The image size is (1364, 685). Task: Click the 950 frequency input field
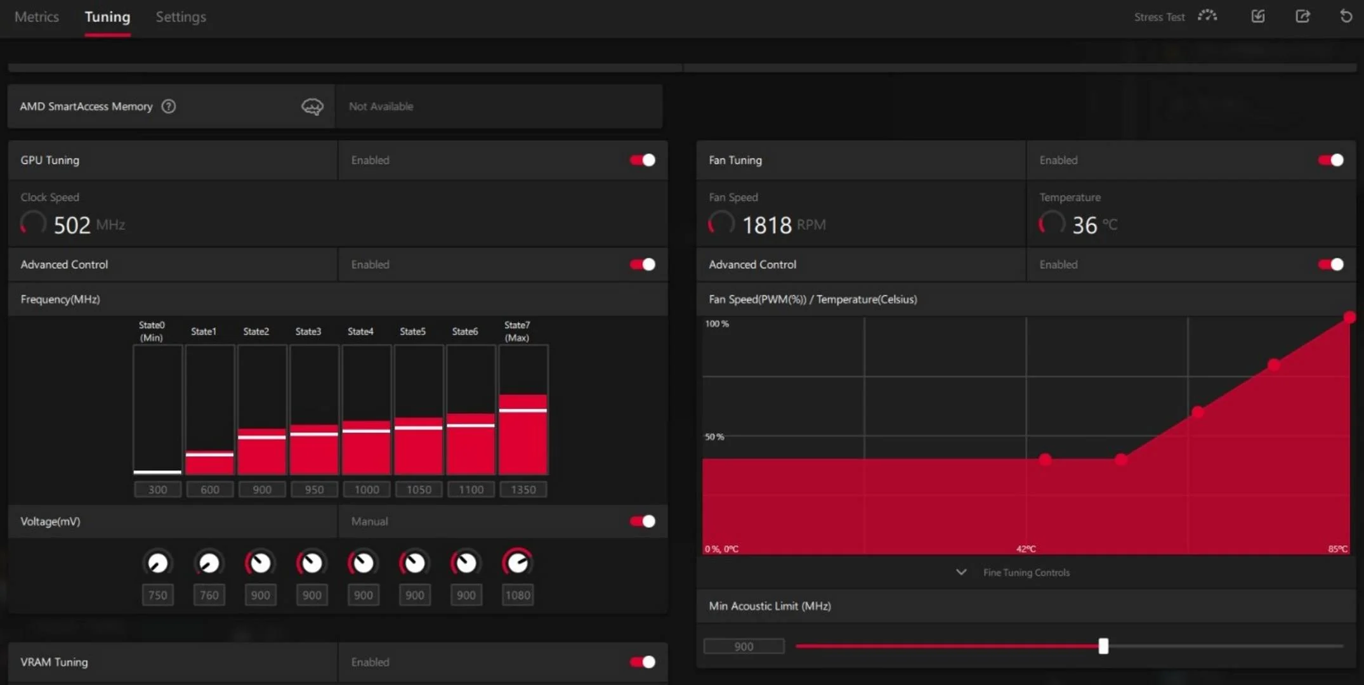(314, 490)
